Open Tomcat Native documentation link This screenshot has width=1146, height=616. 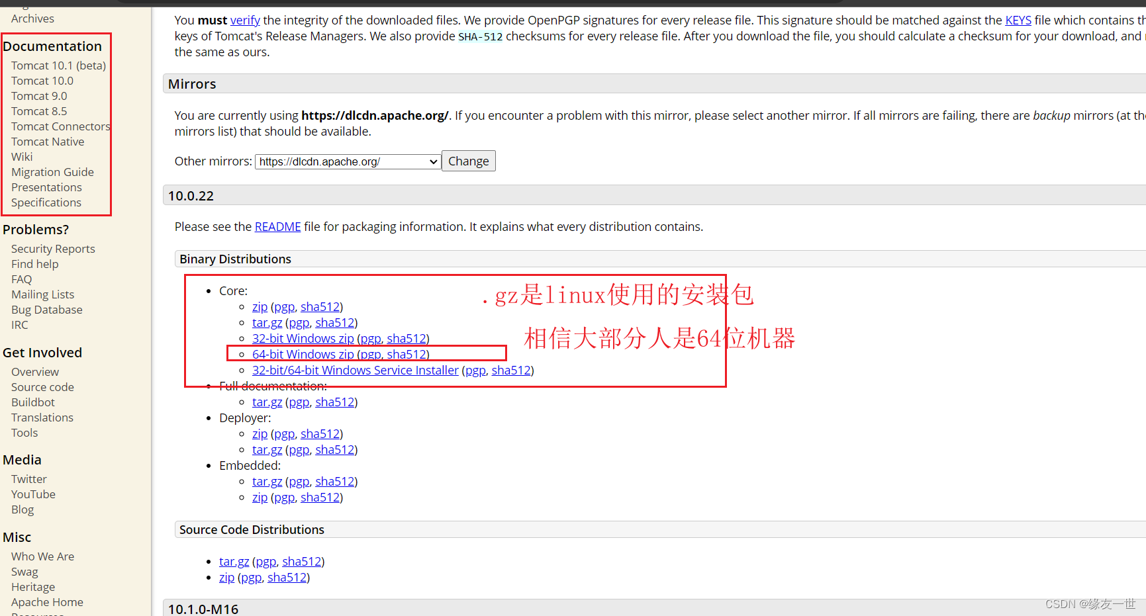[x=48, y=142]
